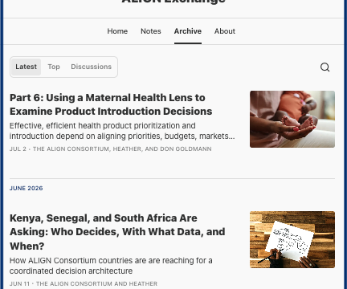Switch to the Discussions sort filter
The image size is (347, 289).
click(91, 67)
